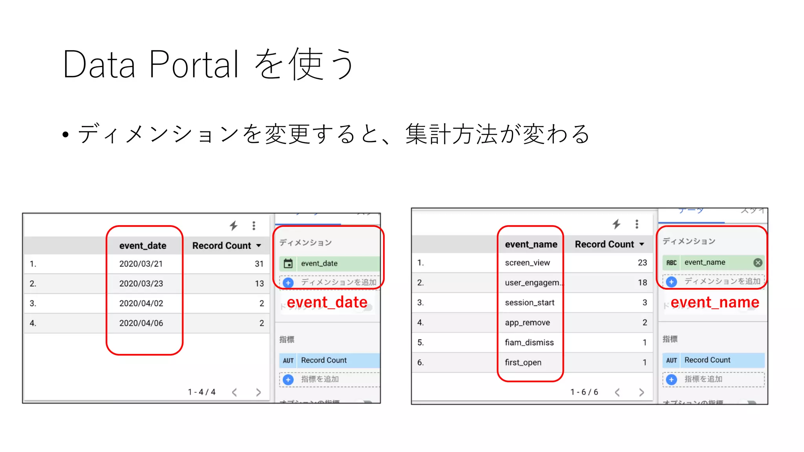Click the session_start row
Image resolution: width=804 pixels, height=452 pixels.
[532, 303]
